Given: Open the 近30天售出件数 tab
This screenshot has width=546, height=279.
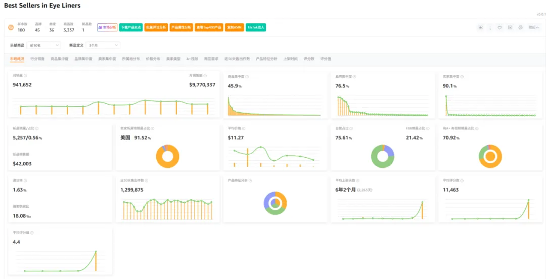Looking at the screenshot, I should [237, 59].
